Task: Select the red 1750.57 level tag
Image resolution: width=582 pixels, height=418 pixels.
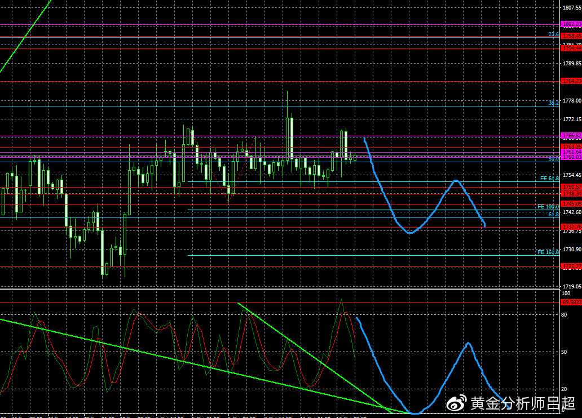Action: pos(571,187)
